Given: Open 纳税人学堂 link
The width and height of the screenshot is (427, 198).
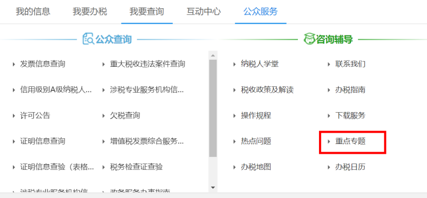Looking at the screenshot, I should click(260, 64).
